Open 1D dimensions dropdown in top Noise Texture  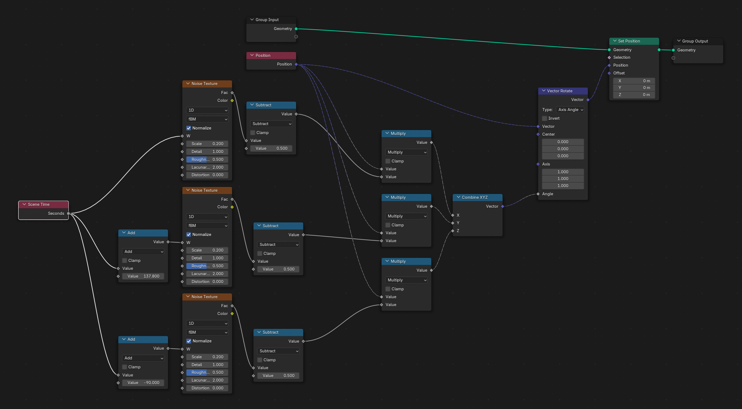click(207, 110)
